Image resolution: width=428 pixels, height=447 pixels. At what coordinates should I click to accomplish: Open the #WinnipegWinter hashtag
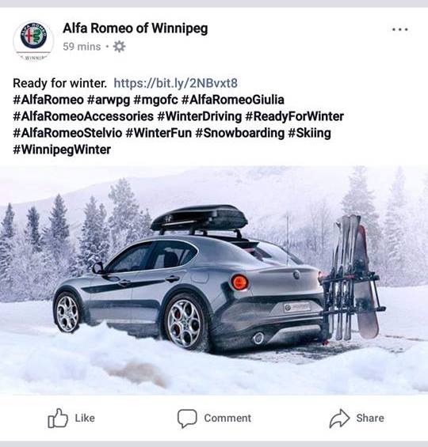tap(62, 150)
